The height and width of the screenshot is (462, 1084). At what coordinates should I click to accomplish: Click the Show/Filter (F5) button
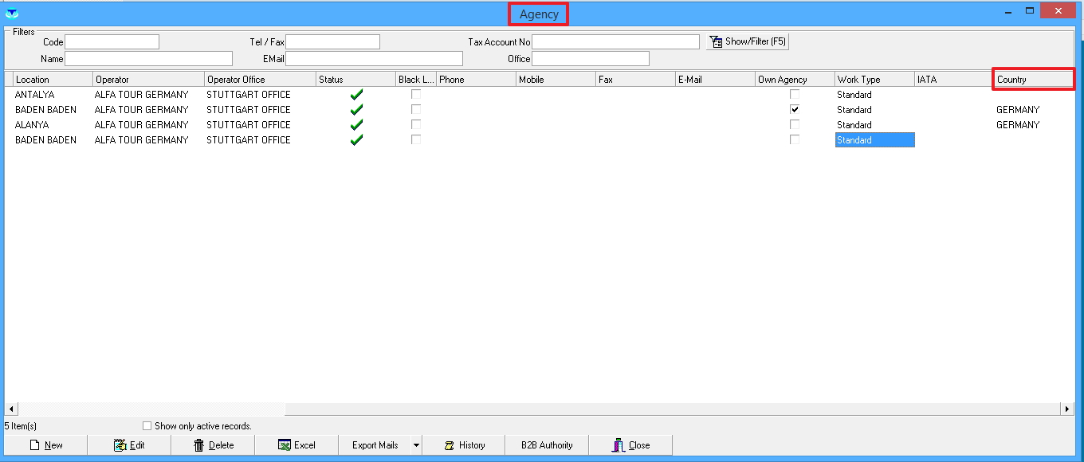coord(748,41)
